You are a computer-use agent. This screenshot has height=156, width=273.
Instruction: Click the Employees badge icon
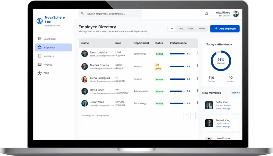click(x=40, y=47)
